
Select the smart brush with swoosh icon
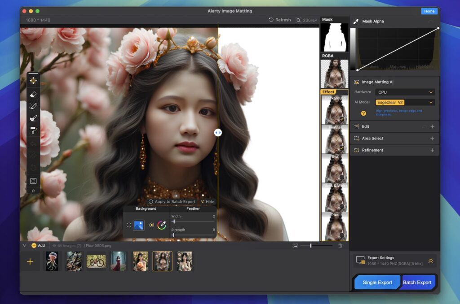coord(33,118)
